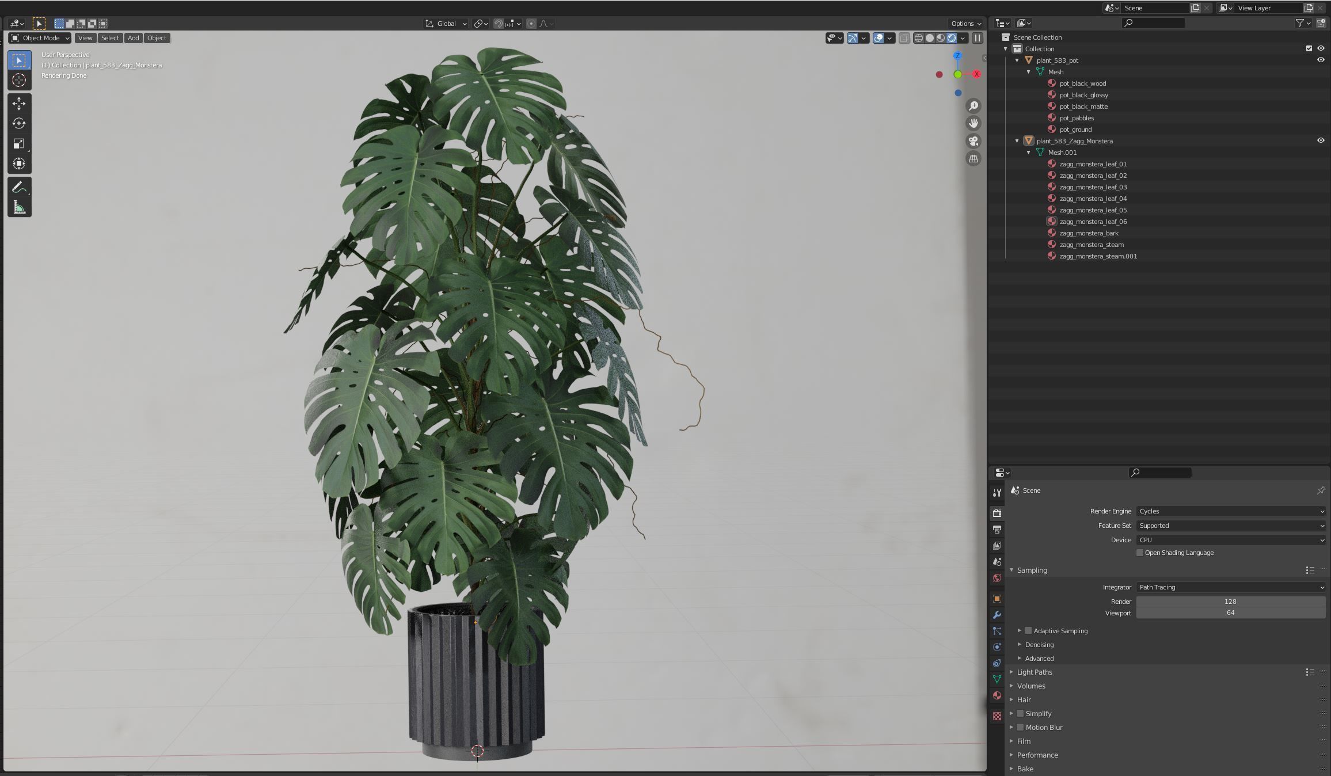Select the Move tool in the toolbar
The width and height of the screenshot is (1331, 776).
pos(19,104)
